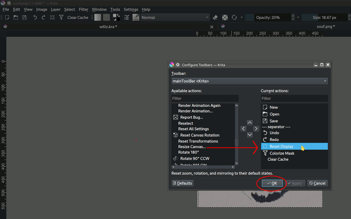Image resolution: width=351 pixels, height=219 pixels.
Task: Move selected action up with up arrow
Action: click(x=250, y=123)
